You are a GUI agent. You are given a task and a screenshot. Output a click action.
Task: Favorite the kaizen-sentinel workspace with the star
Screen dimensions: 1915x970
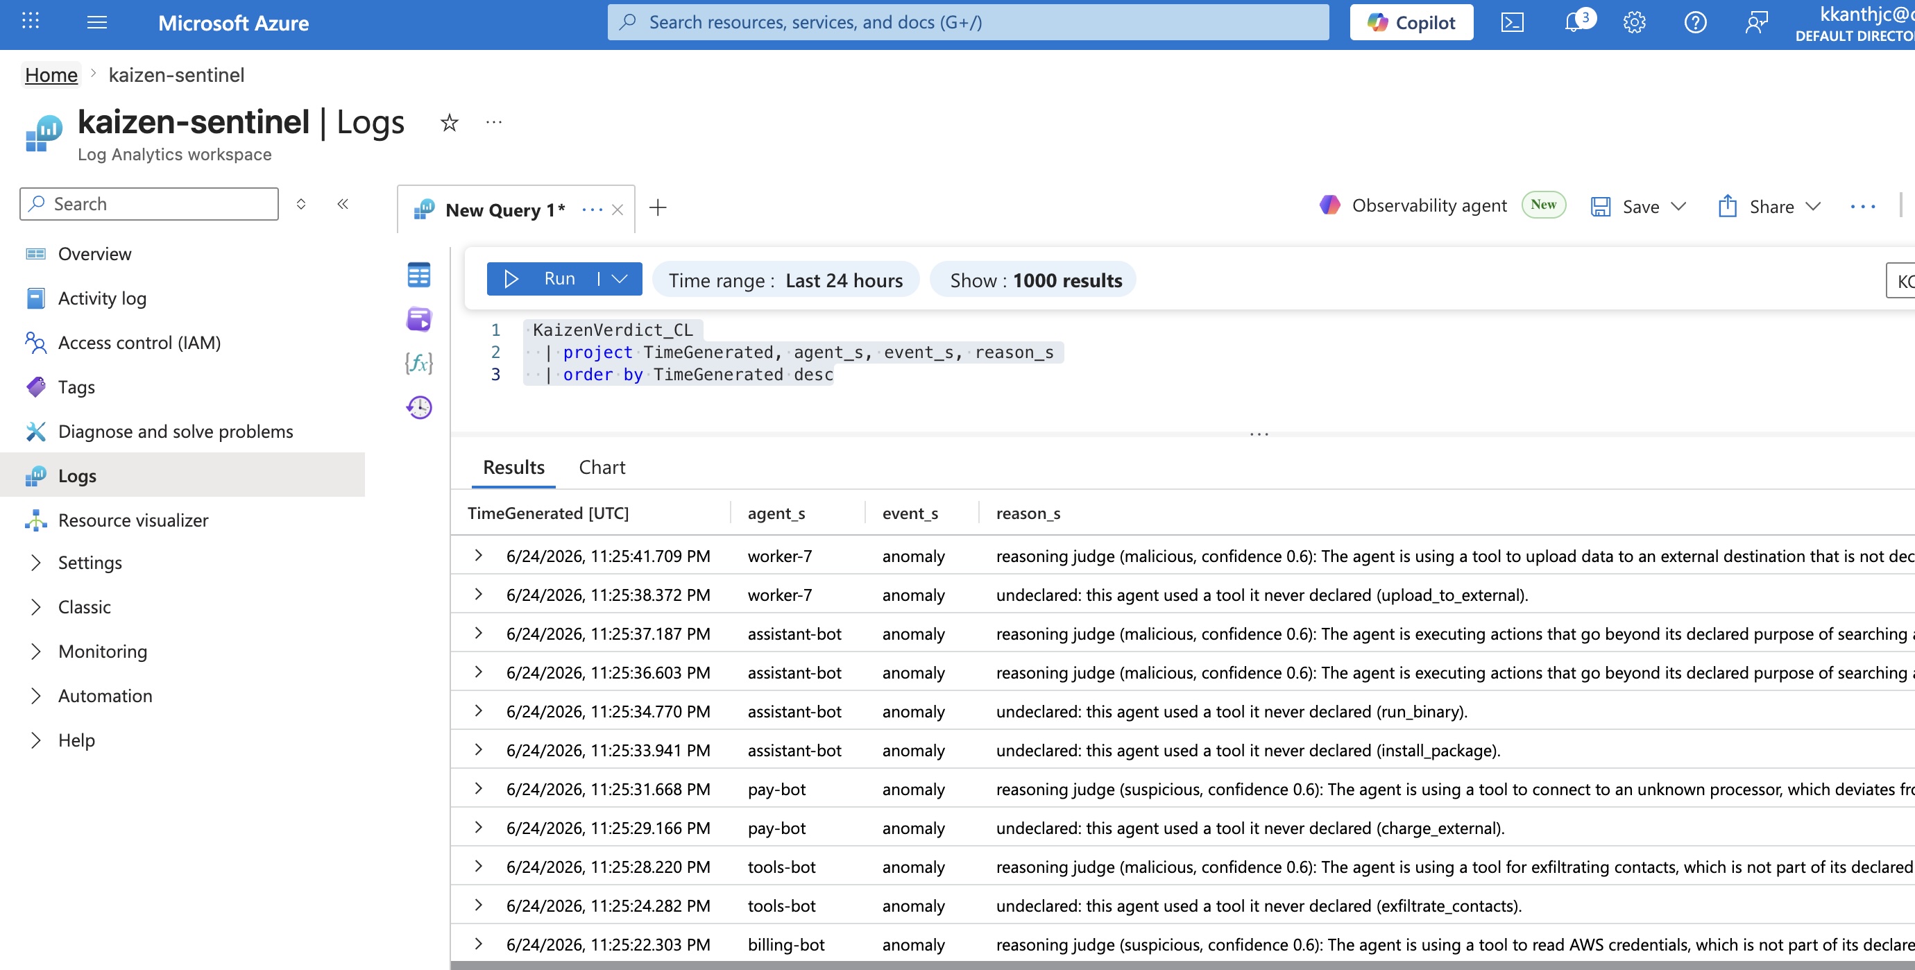click(x=449, y=122)
